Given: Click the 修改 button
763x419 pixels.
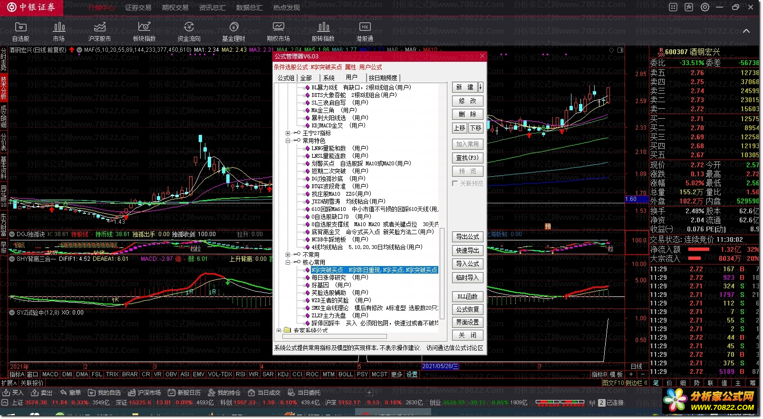Looking at the screenshot, I should coord(468,101).
